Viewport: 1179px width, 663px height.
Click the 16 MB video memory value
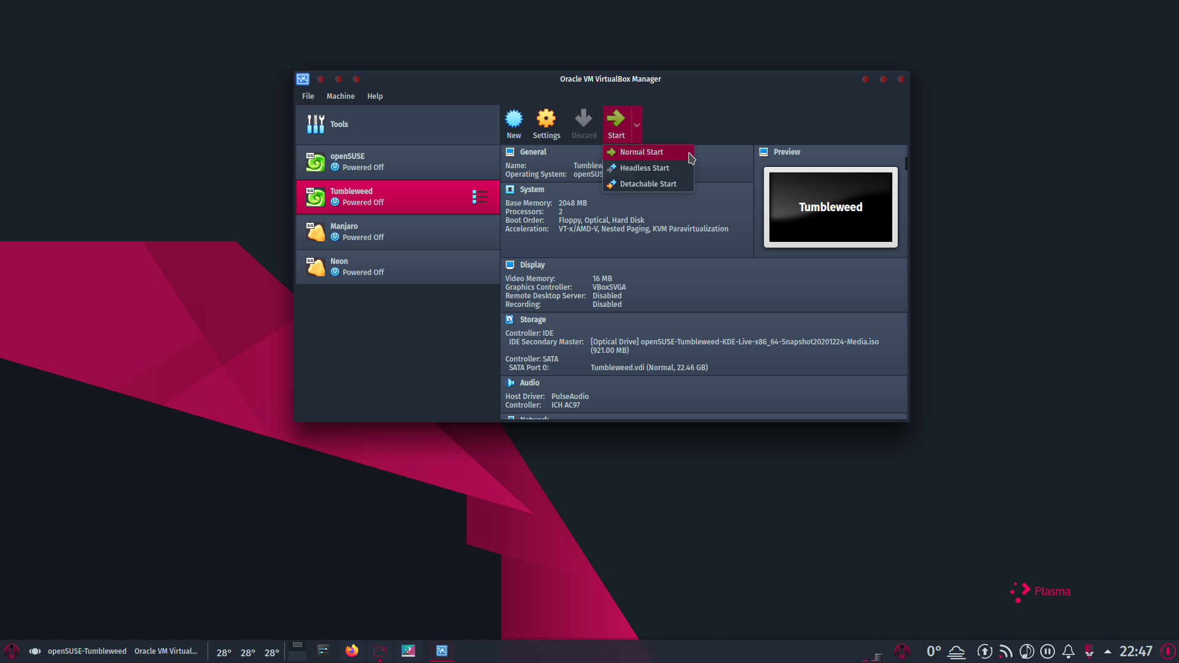(x=602, y=279)
